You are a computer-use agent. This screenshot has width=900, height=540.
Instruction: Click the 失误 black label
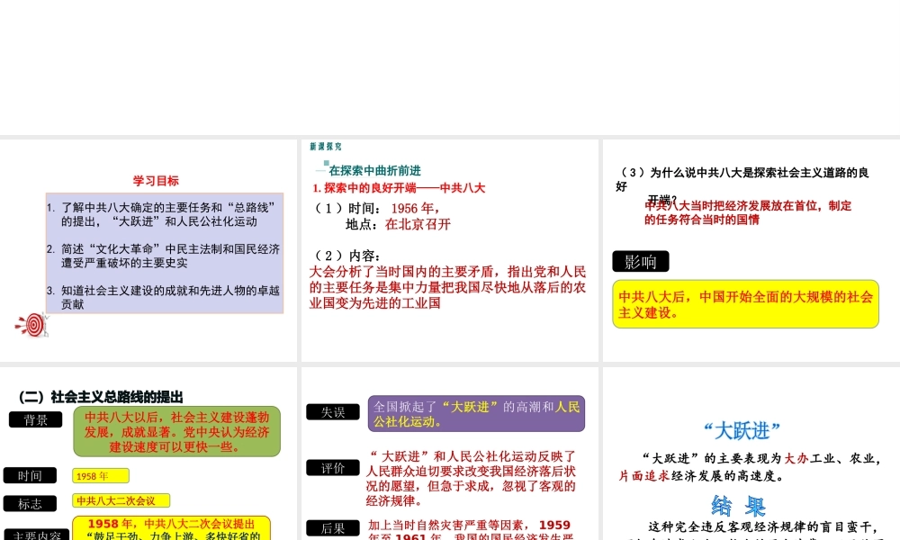pyautogui.click(x=333, y=412)
